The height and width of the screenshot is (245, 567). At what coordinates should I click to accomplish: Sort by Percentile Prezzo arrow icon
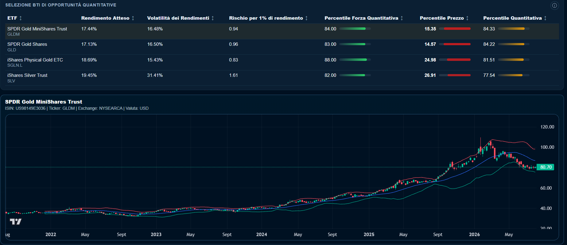467,18
